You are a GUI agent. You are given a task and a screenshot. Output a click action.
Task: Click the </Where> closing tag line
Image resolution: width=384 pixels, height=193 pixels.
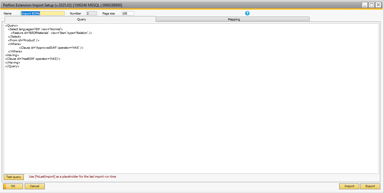click(15, 51)
